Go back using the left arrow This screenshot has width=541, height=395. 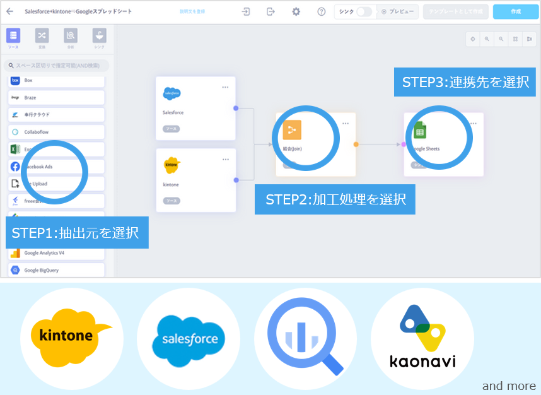coord(9,11)
